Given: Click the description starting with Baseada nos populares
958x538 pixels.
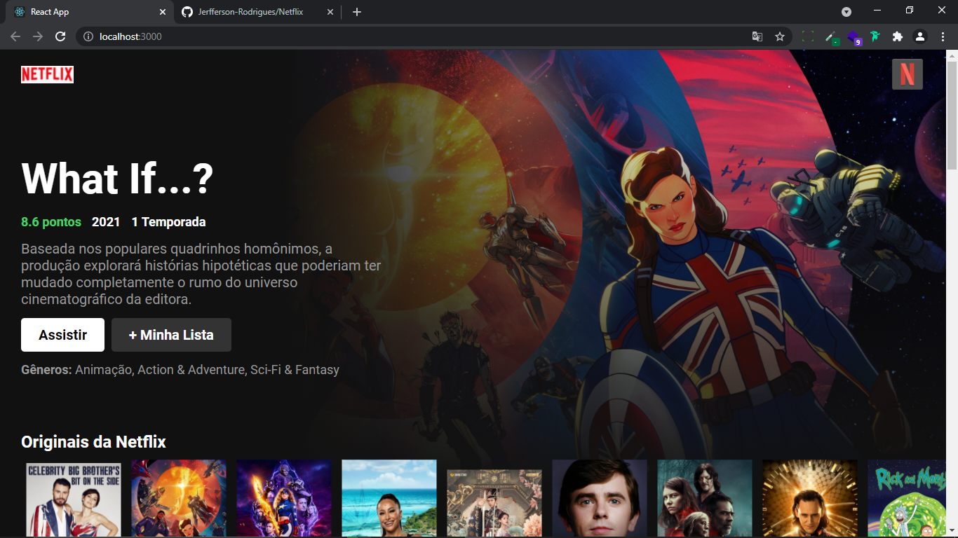Looking at the screenshot, I should (x=201, y=274).
